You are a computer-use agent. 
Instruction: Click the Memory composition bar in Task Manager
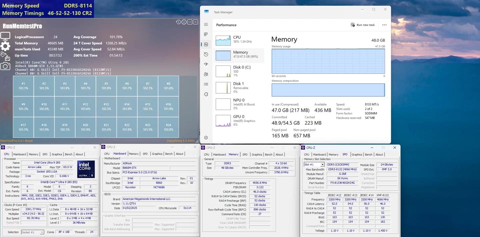(328, 90)
